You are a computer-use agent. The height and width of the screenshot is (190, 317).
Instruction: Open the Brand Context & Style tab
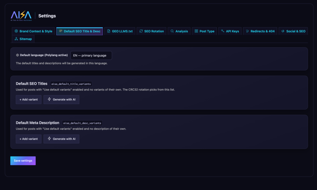(33, 31)
